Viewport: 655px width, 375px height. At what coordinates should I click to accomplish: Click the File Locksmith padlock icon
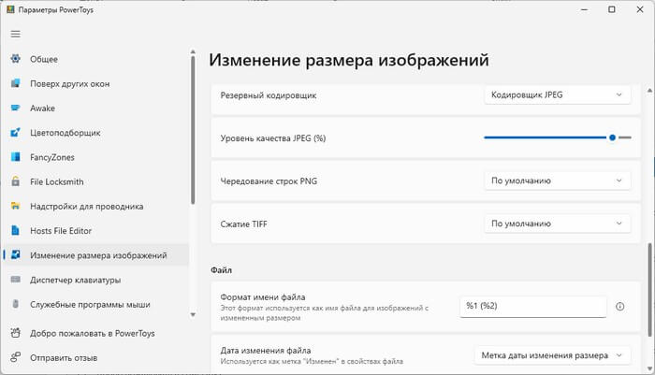click(x=16, y=181)
